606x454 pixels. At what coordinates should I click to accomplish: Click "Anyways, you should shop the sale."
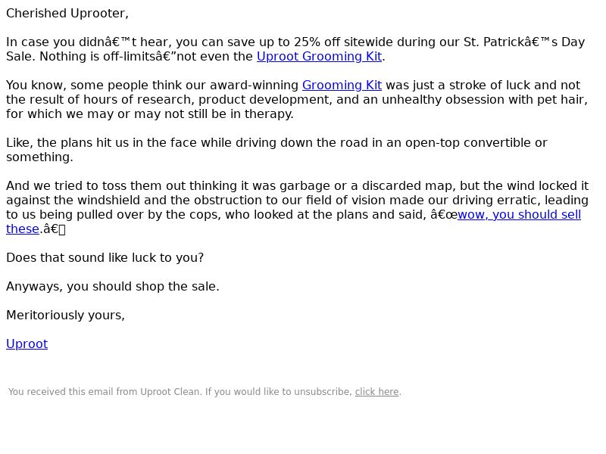tap(112, 287)
